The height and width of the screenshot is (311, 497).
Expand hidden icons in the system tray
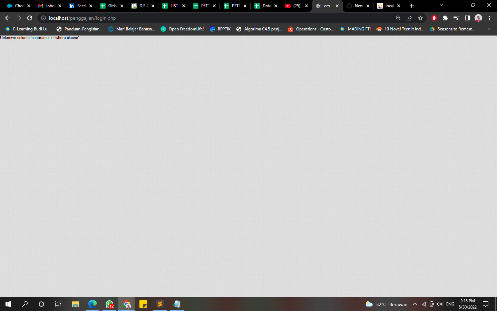coord(415,304)
